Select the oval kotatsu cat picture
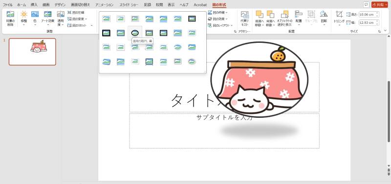The height and width of the screenshot is (184, 391). click(260, 79)
